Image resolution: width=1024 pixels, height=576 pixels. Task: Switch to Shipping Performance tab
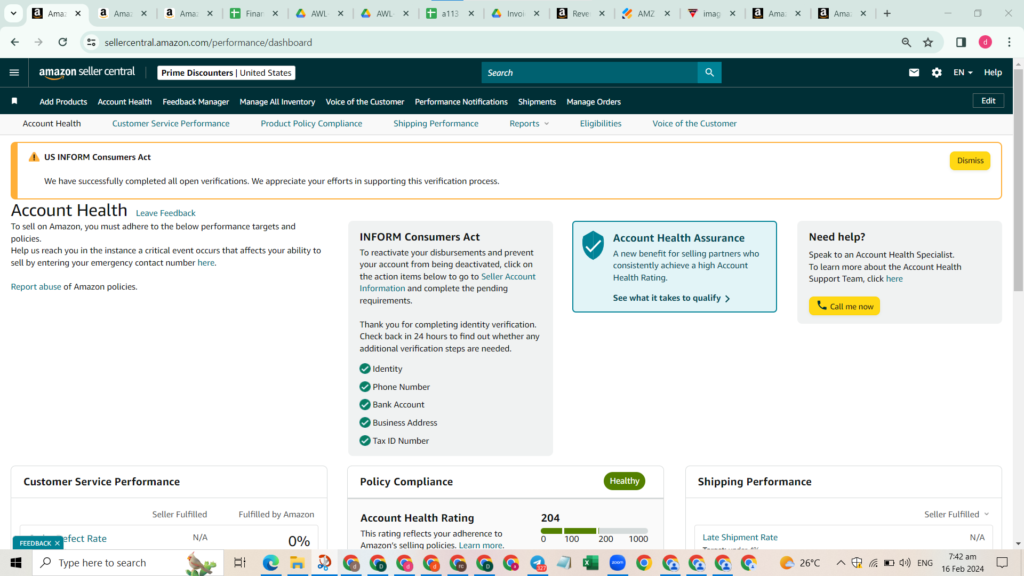436,124
